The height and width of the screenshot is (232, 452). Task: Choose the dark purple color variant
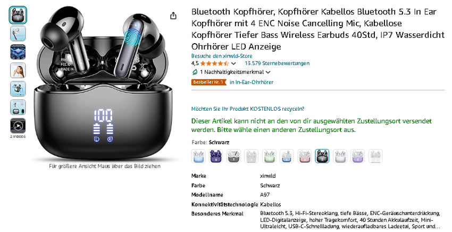216,156
